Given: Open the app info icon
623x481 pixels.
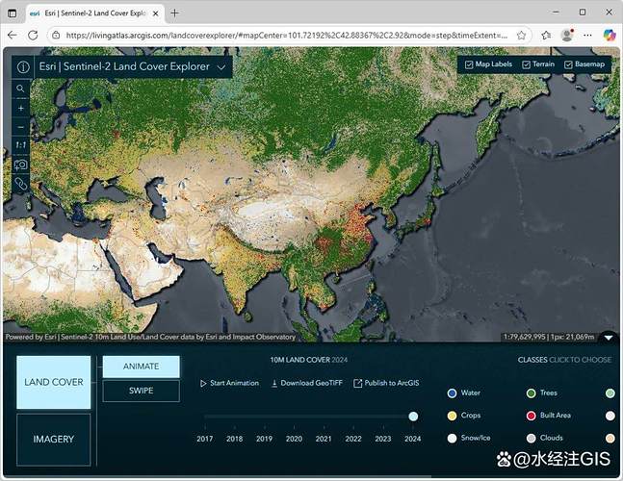Looking at the screenshot, I should [x=23, y=67].
